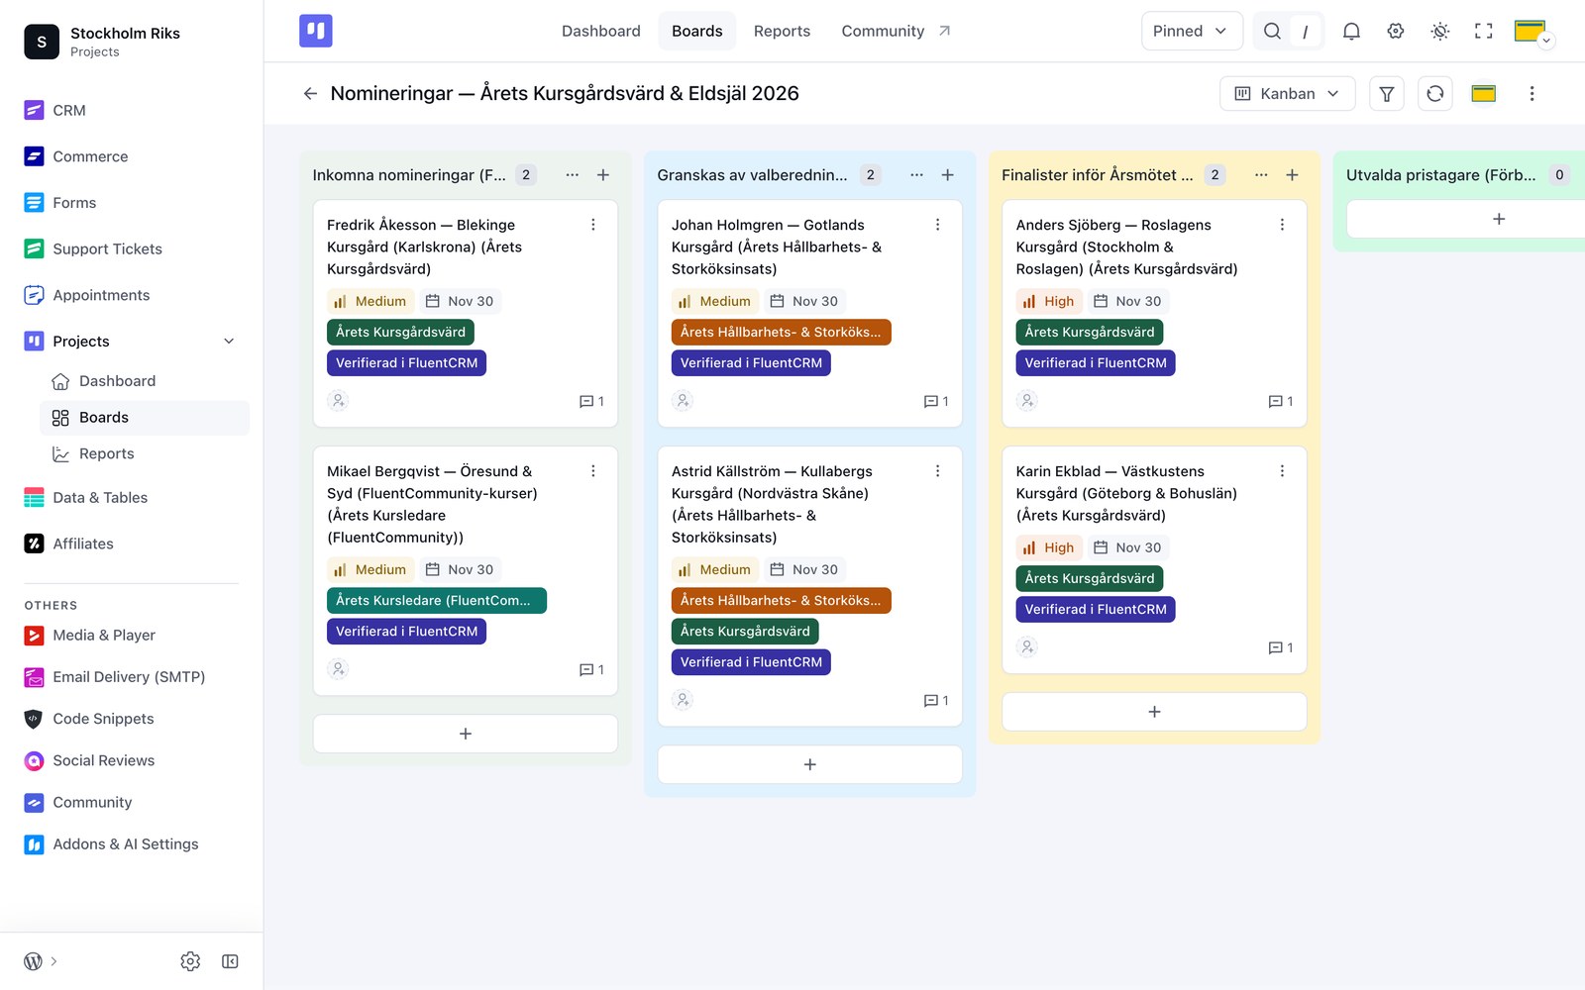Switch to Reports tab in top nav
Screen dimensions: 1585x990
coord(782,32)
